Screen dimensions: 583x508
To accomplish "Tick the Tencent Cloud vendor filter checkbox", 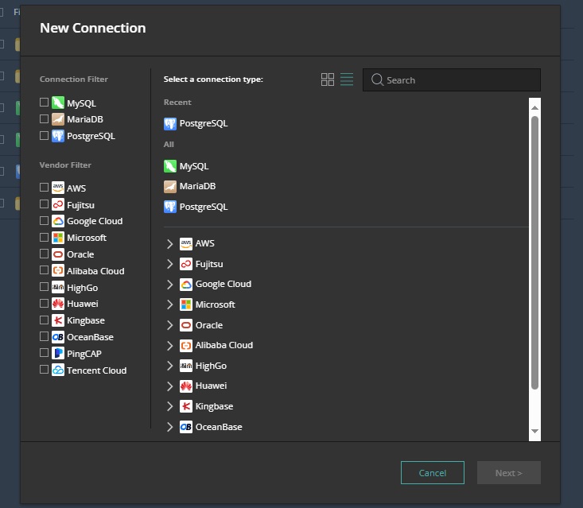I will pos(45,370).
